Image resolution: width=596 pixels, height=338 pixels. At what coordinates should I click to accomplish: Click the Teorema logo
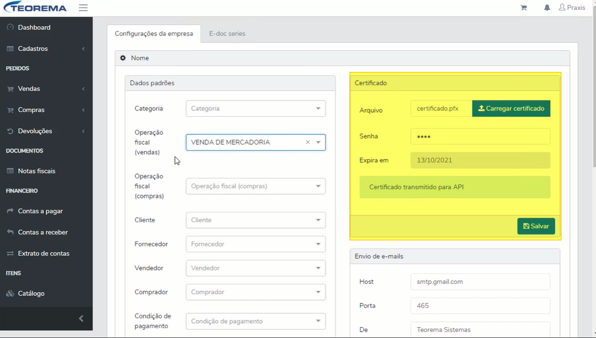click(35, 8)
